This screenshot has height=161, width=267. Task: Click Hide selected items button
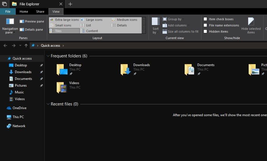coord(251,26)
